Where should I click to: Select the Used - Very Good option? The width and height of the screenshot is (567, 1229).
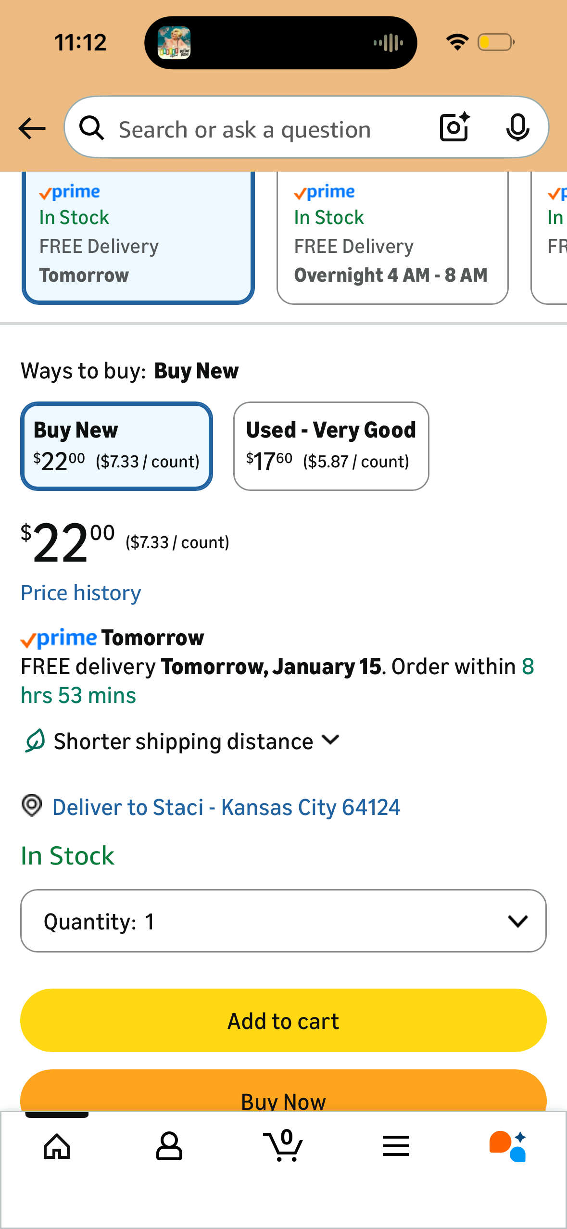[x=331, y=446]
